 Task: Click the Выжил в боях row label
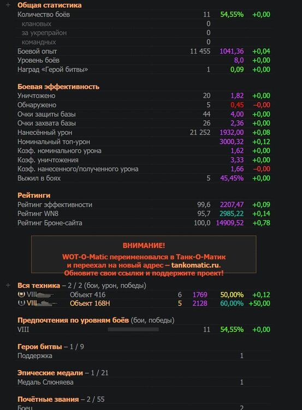point(39,178)
